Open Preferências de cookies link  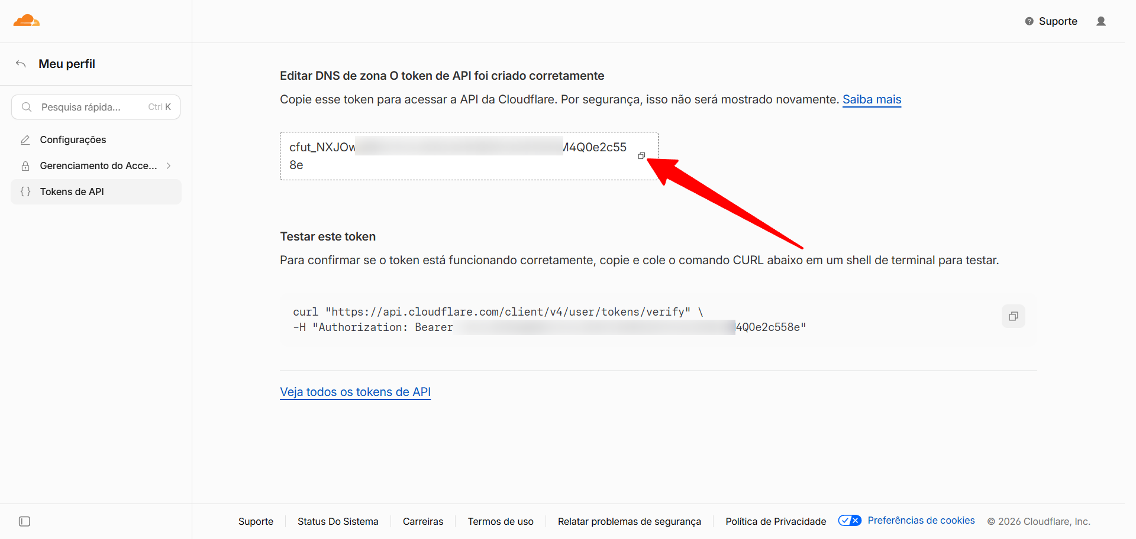pyautogui.click(x=921, y=520)
